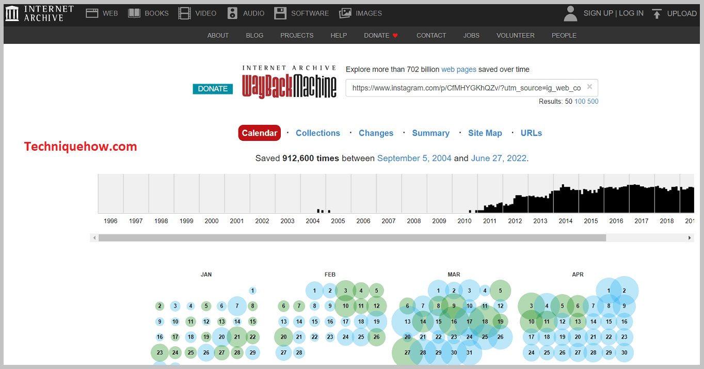Click the timeline scroll right arrow

(x=690, y=238)
